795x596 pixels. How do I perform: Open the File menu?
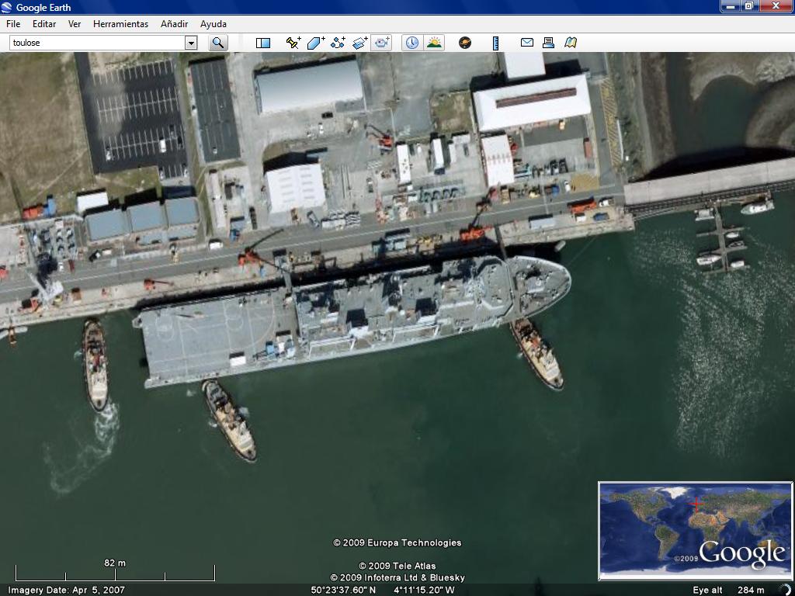point(13,24)
